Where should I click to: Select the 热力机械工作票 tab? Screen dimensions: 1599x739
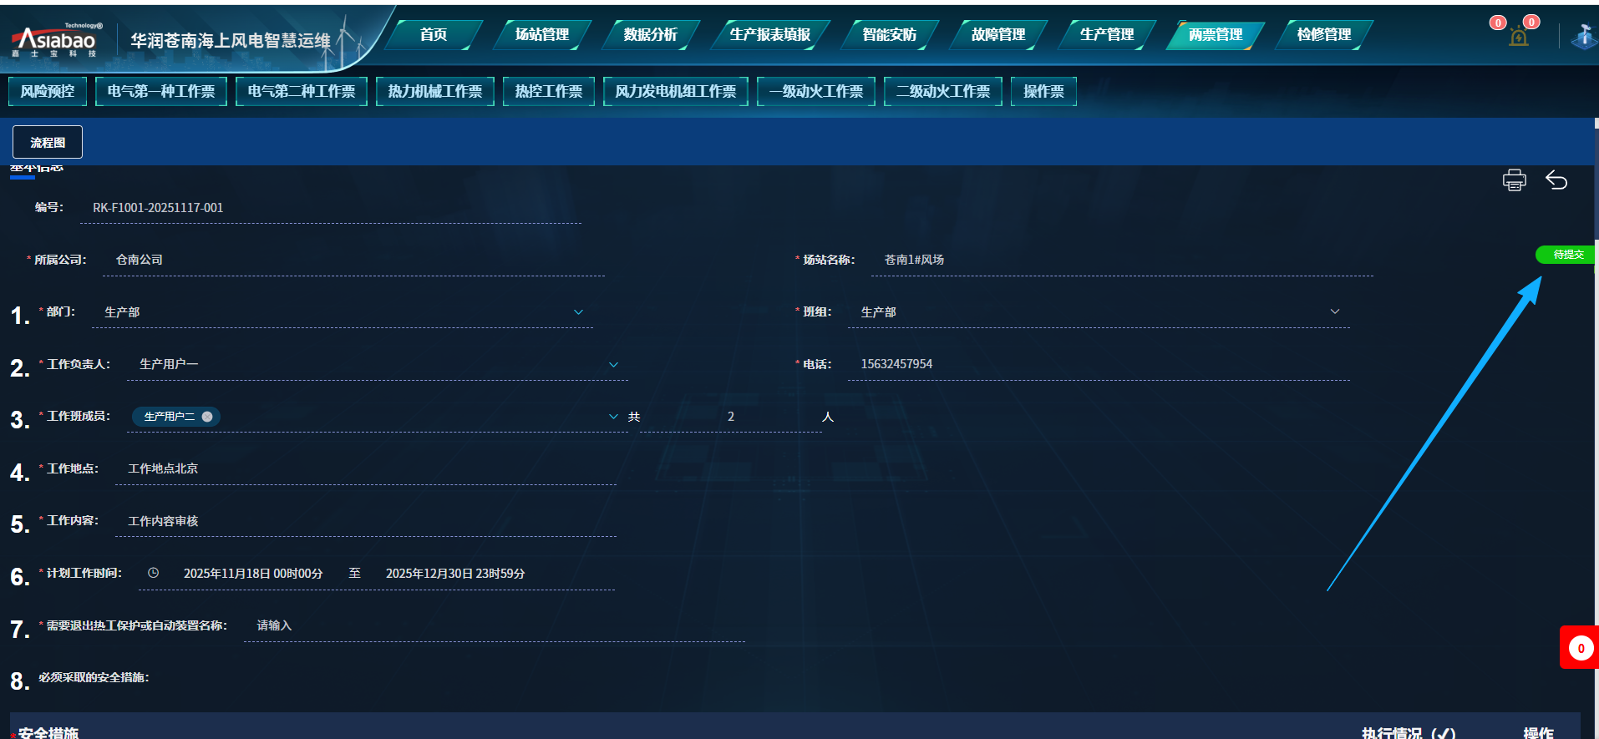click(434, 91)
